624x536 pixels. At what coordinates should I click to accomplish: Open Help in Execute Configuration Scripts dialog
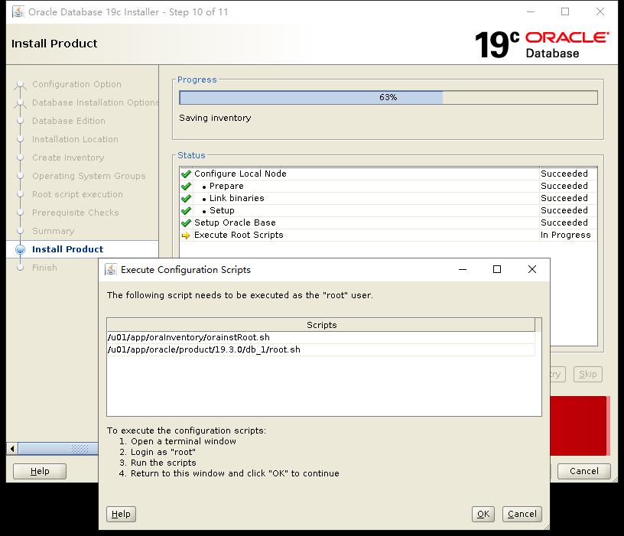[x=121, y=514]
